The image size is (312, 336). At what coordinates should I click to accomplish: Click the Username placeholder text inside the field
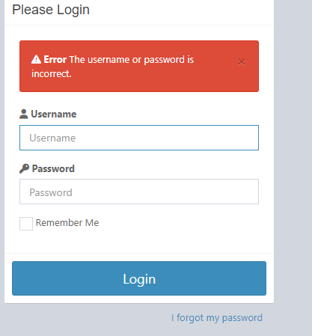tap(52, 138)
